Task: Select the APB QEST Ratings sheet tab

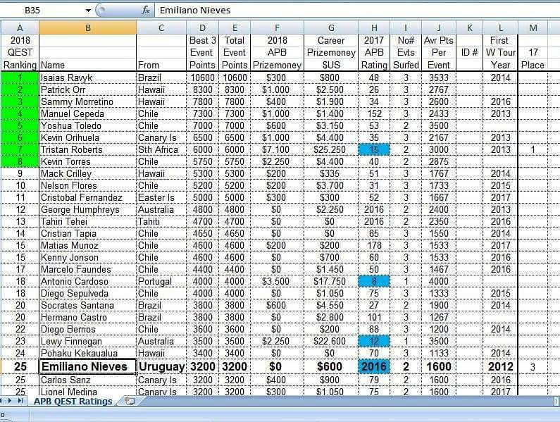Action: 73,402
